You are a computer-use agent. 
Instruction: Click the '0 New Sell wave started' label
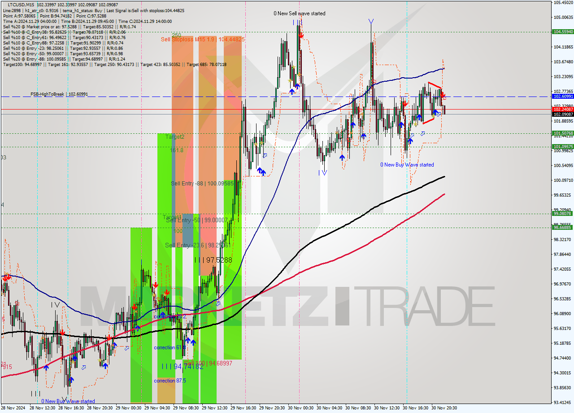(300, 13)
